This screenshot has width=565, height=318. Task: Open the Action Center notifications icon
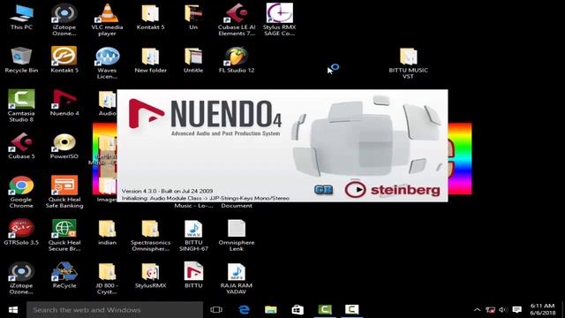(x=517, y=310)
